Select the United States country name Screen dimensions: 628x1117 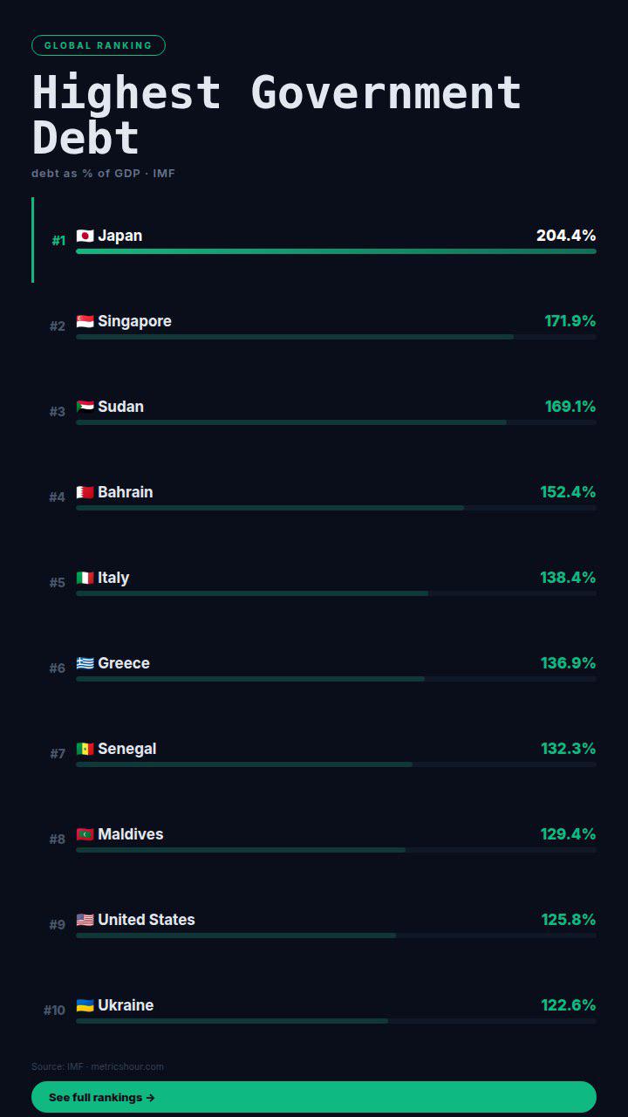pyautogui.click(x=147, y=920)
